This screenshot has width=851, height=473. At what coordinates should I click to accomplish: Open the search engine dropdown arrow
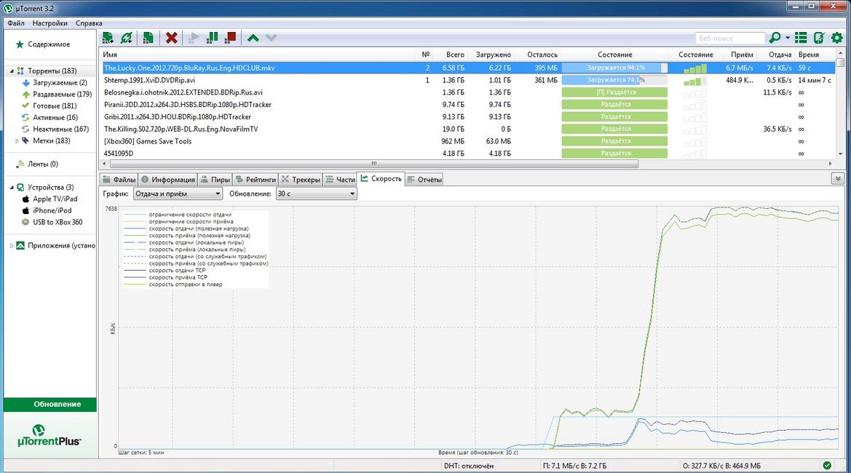click(788, 37)
